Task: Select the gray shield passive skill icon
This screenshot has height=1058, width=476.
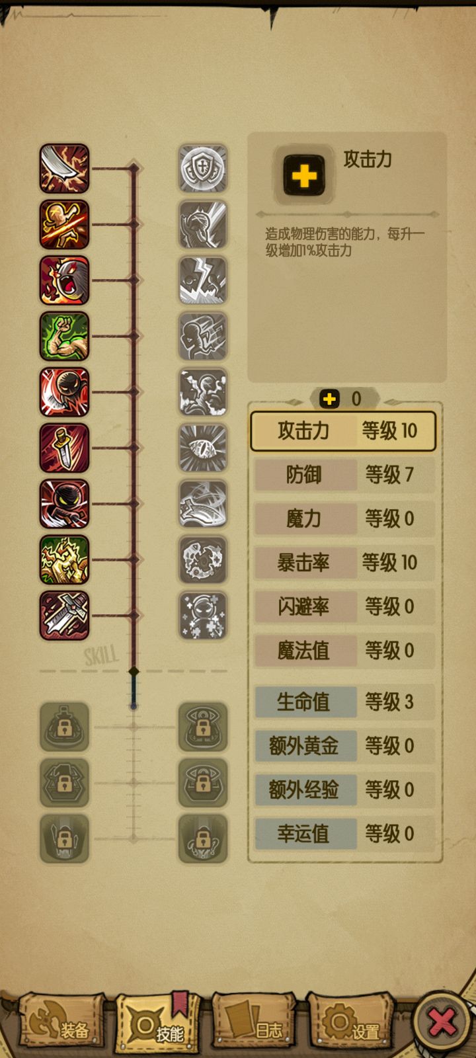Action: (204, 169)
